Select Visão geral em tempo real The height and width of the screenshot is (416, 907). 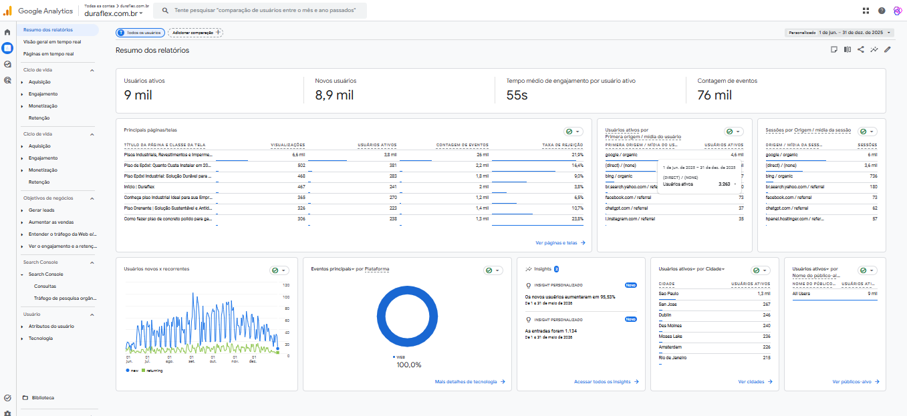click(52, 41)
